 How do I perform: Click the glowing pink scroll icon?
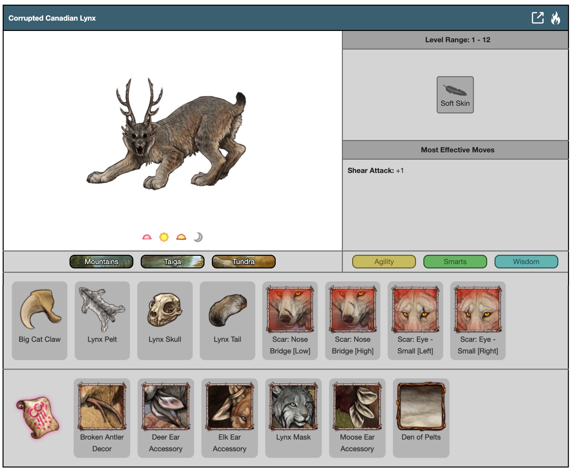click(x=38, y=417)
